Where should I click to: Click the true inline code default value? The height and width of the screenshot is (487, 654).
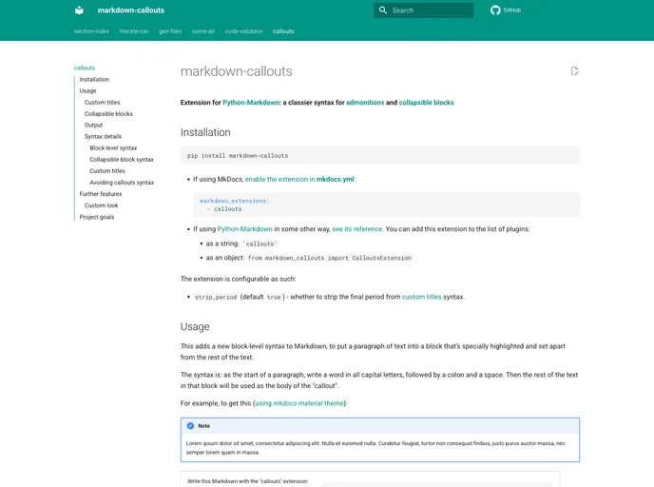click(x=274, y=297)
